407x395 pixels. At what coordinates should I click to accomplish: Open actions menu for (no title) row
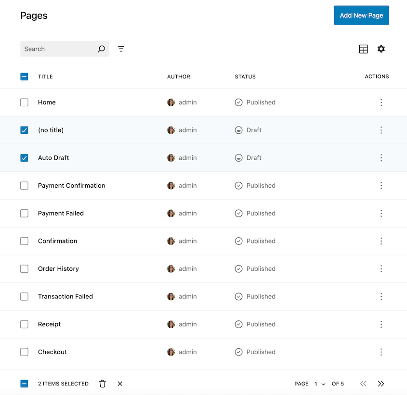tap(381, 130)
